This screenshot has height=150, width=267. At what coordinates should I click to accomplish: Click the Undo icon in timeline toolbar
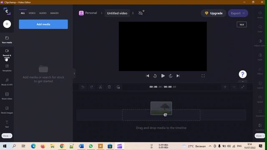(x=83, y=87)
